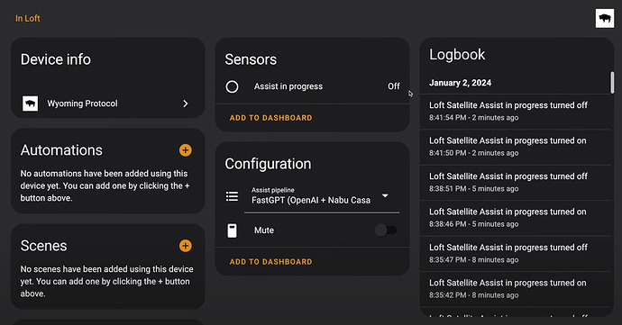622x325 pixels.
Task: Click the No automations have been added text
Action: coord(105,185)
